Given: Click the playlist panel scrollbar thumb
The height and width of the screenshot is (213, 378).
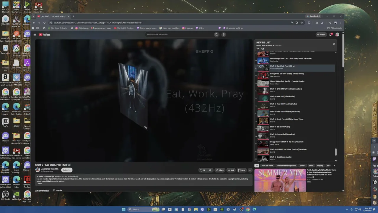Looking at the screenshot, I should coord(336,152).
